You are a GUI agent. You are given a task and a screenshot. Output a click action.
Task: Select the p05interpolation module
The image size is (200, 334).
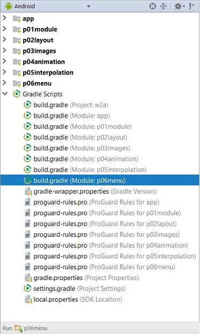pos(48,72)
